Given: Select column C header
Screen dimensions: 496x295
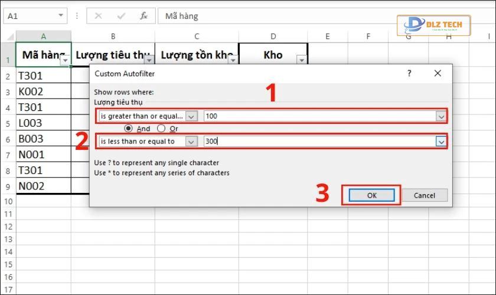Looking at the screenshot, I should coord(197,37).
